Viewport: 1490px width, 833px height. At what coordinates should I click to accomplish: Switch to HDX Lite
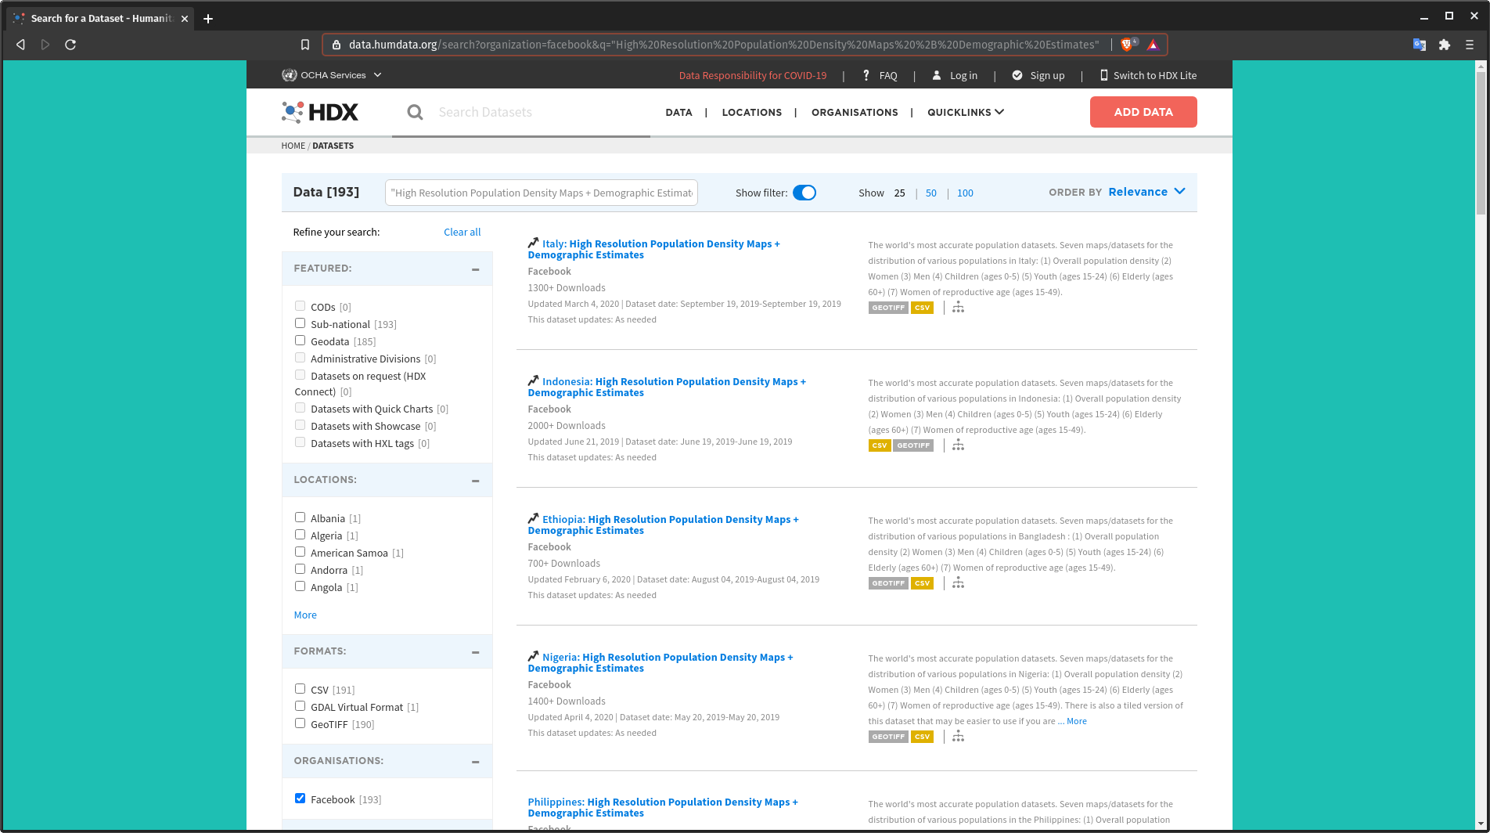1148,75
